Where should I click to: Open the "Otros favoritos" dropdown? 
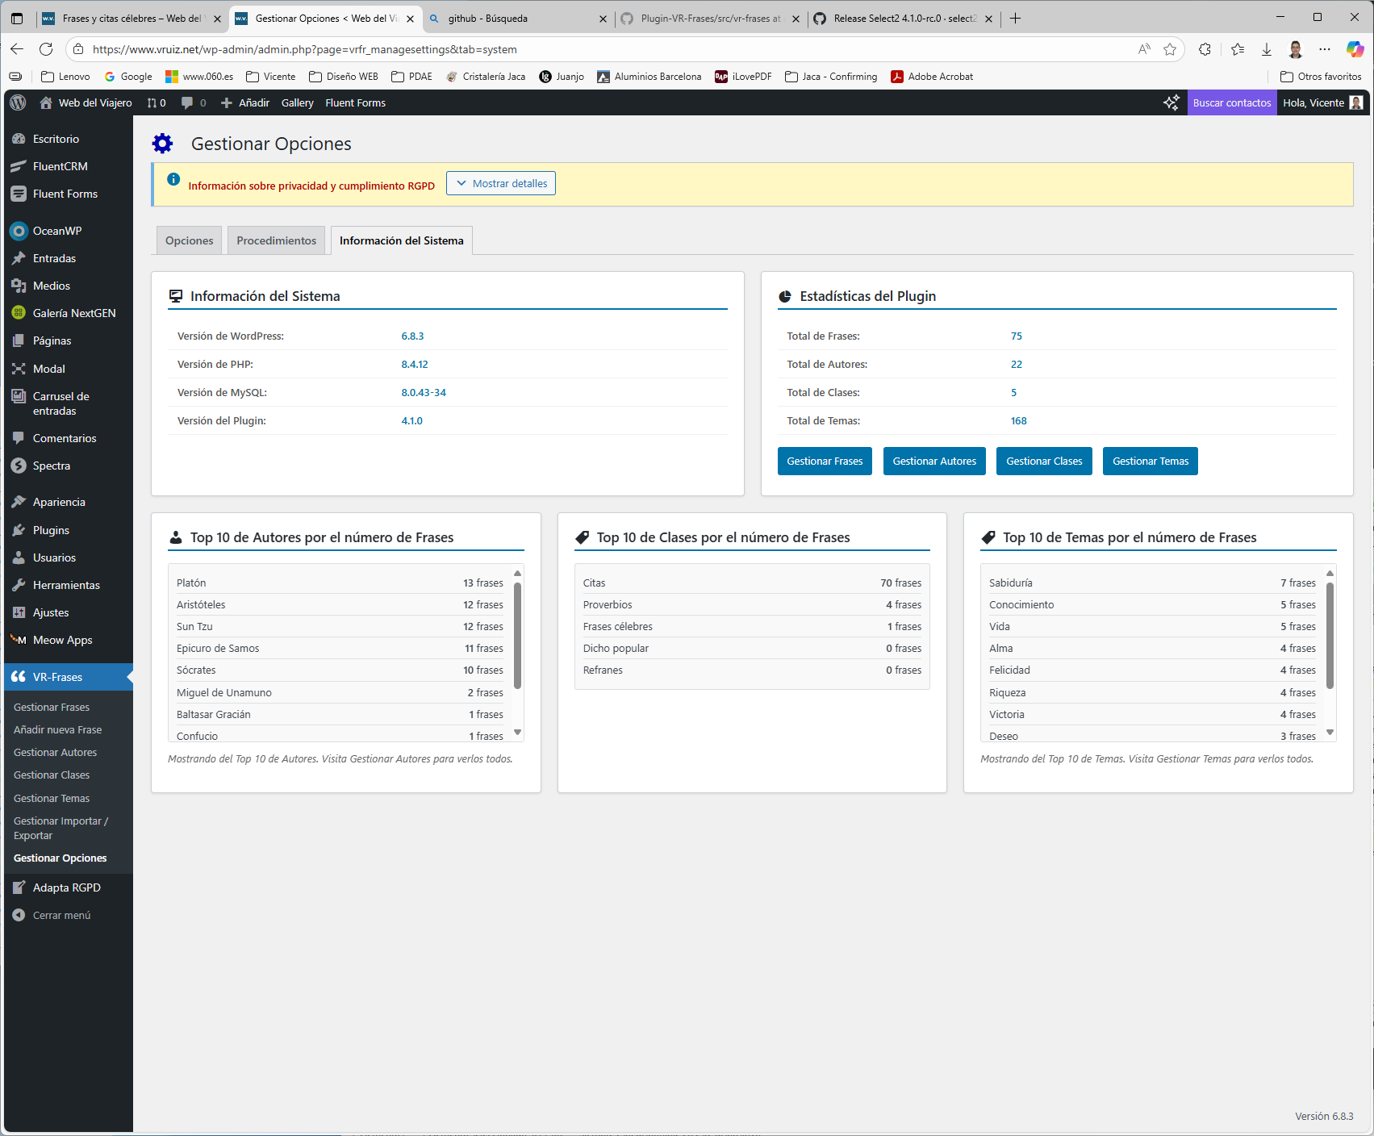tap(1321, 76)
